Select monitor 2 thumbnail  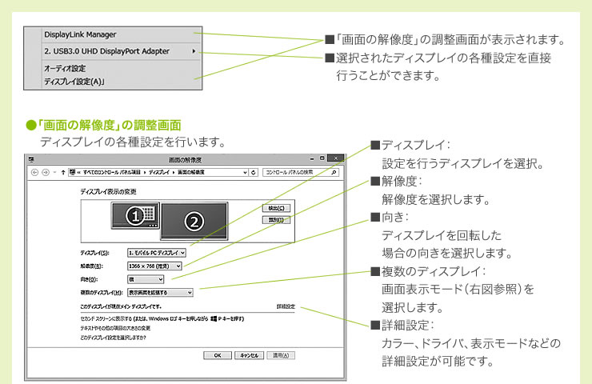point(194,222)
